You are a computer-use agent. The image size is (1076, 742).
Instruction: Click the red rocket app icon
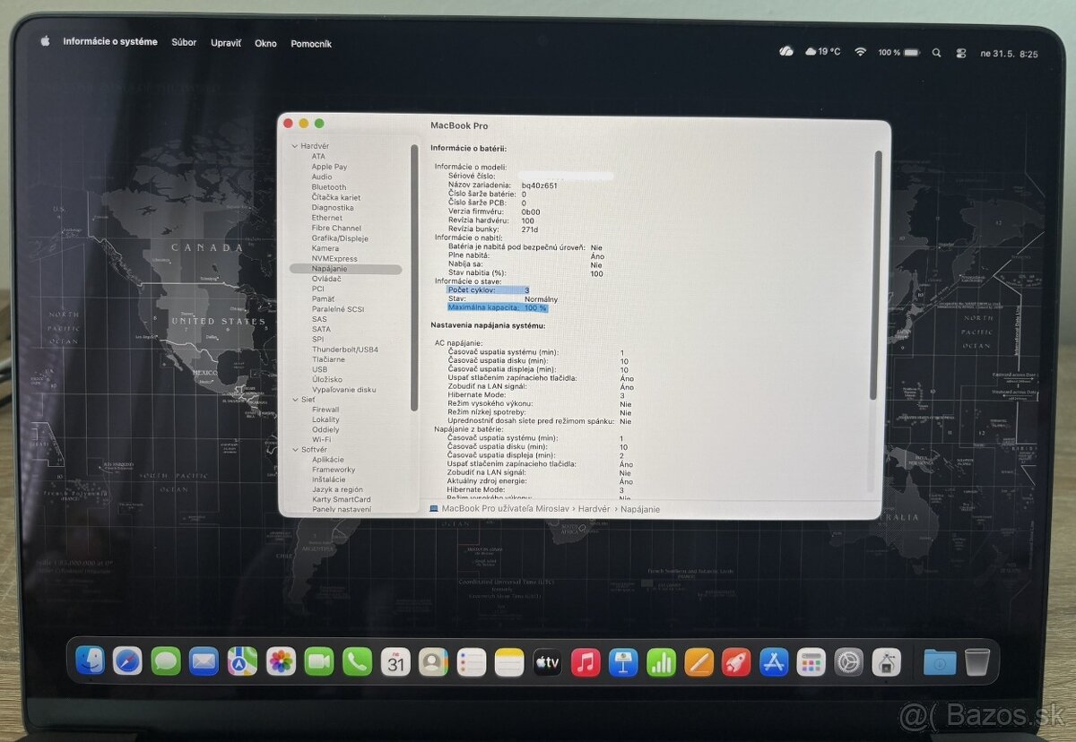[736, 661]
